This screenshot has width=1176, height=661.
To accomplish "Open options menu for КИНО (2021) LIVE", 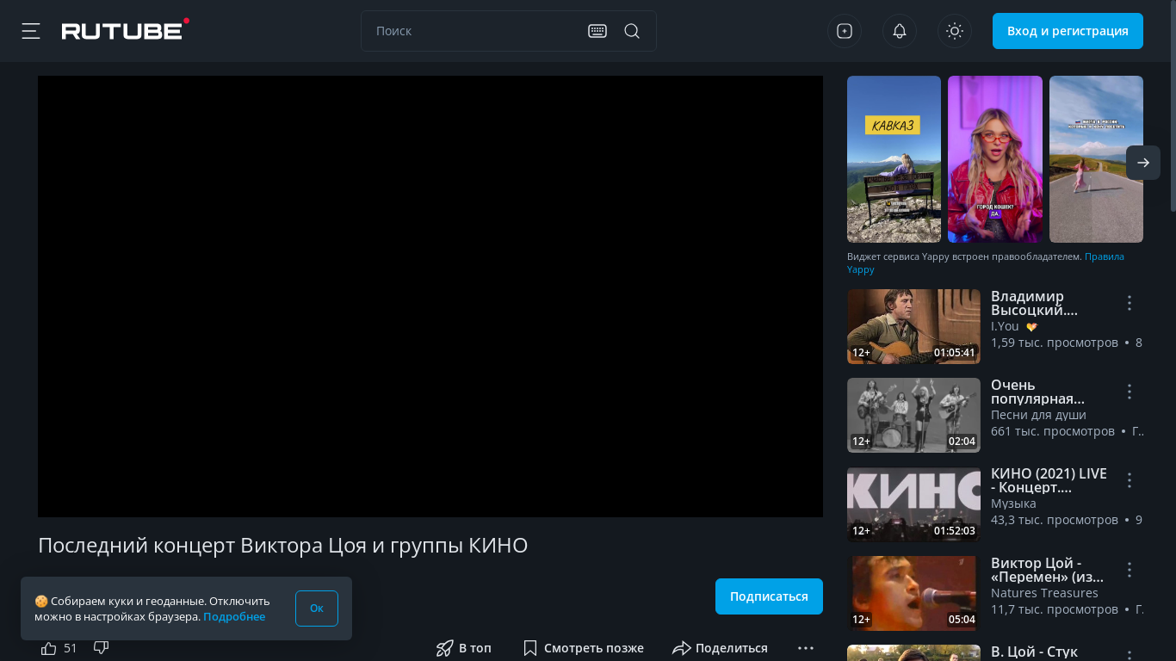I will (x=1130, y=480).
